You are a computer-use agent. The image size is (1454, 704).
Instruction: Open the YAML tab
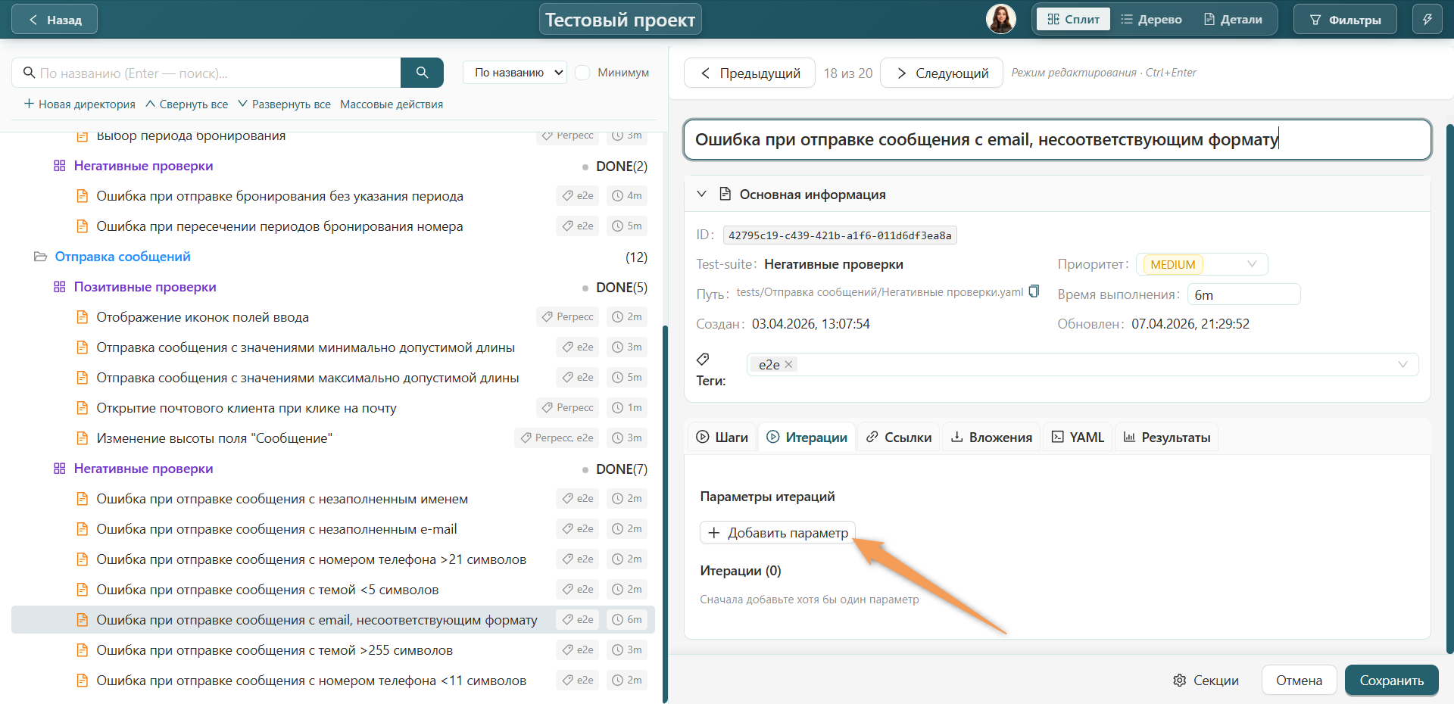pos(1078,438)
